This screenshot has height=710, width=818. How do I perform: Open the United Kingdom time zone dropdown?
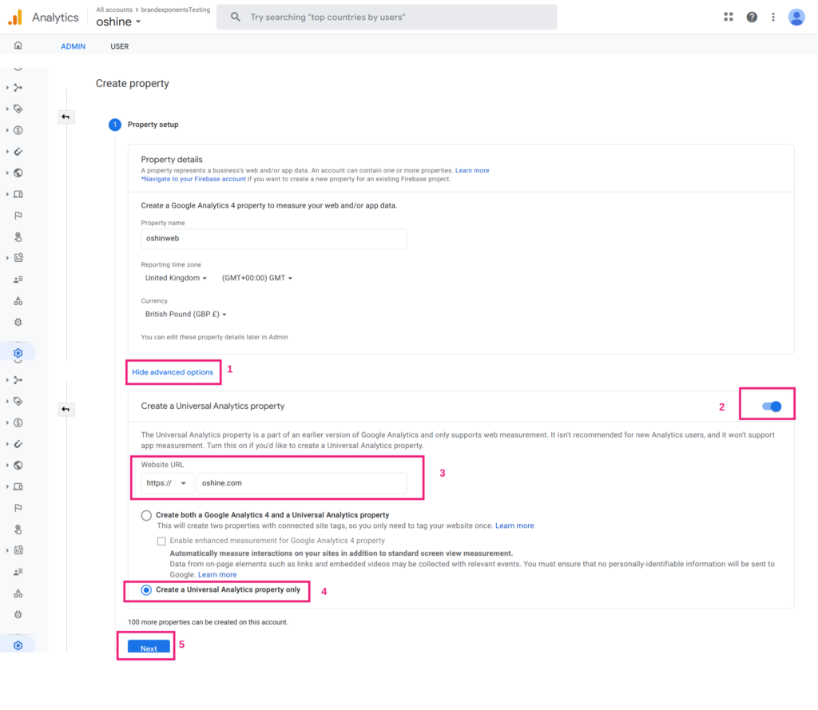point(176,277)
